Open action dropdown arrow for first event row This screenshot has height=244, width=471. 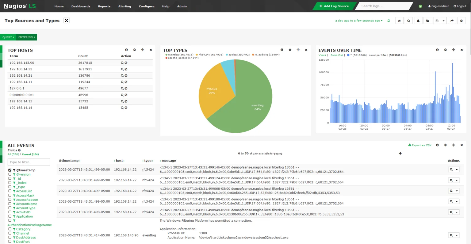coord(457,170)
